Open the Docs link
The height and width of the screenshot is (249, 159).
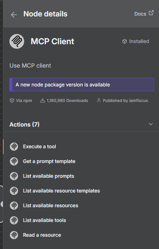click(140, 14)
